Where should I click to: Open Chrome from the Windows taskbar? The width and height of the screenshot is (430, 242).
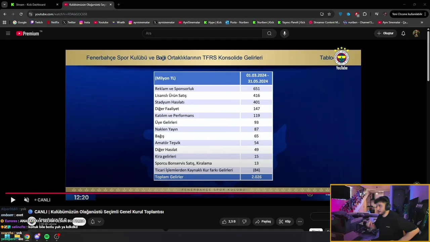pyautogui.click(x=27, y=237)
